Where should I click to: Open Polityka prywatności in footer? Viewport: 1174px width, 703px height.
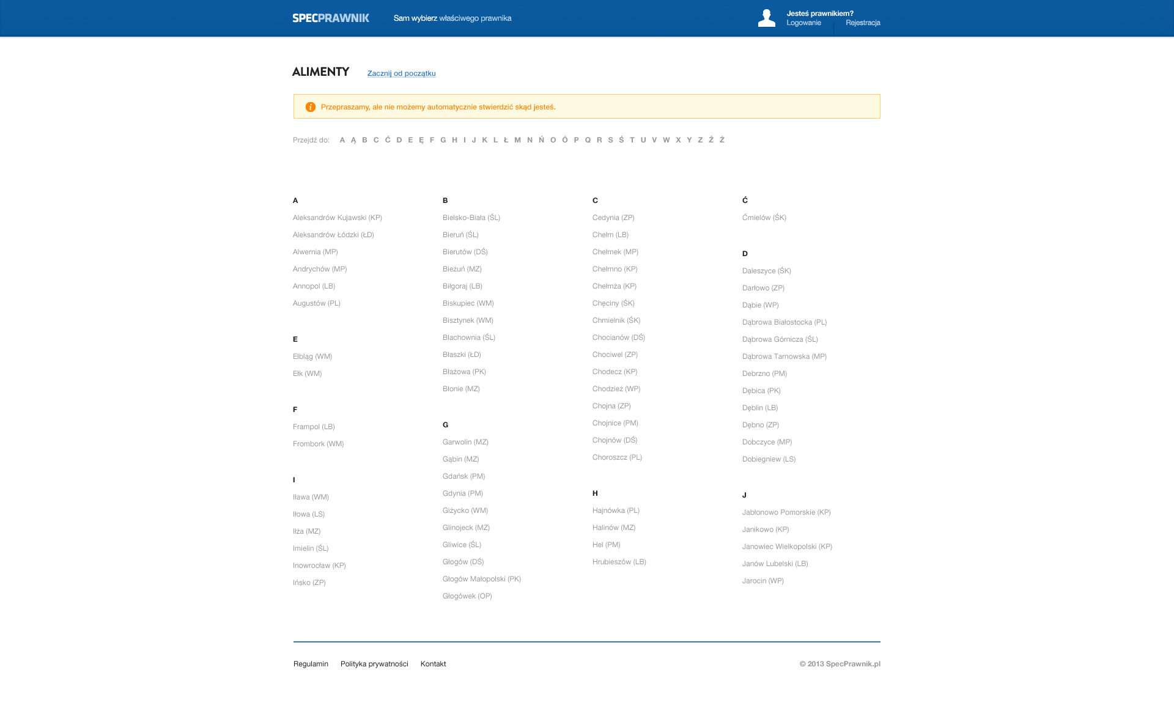374,664
